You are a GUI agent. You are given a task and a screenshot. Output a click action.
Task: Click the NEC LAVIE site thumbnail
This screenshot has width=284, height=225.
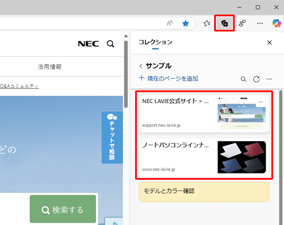tap(241, 113)
